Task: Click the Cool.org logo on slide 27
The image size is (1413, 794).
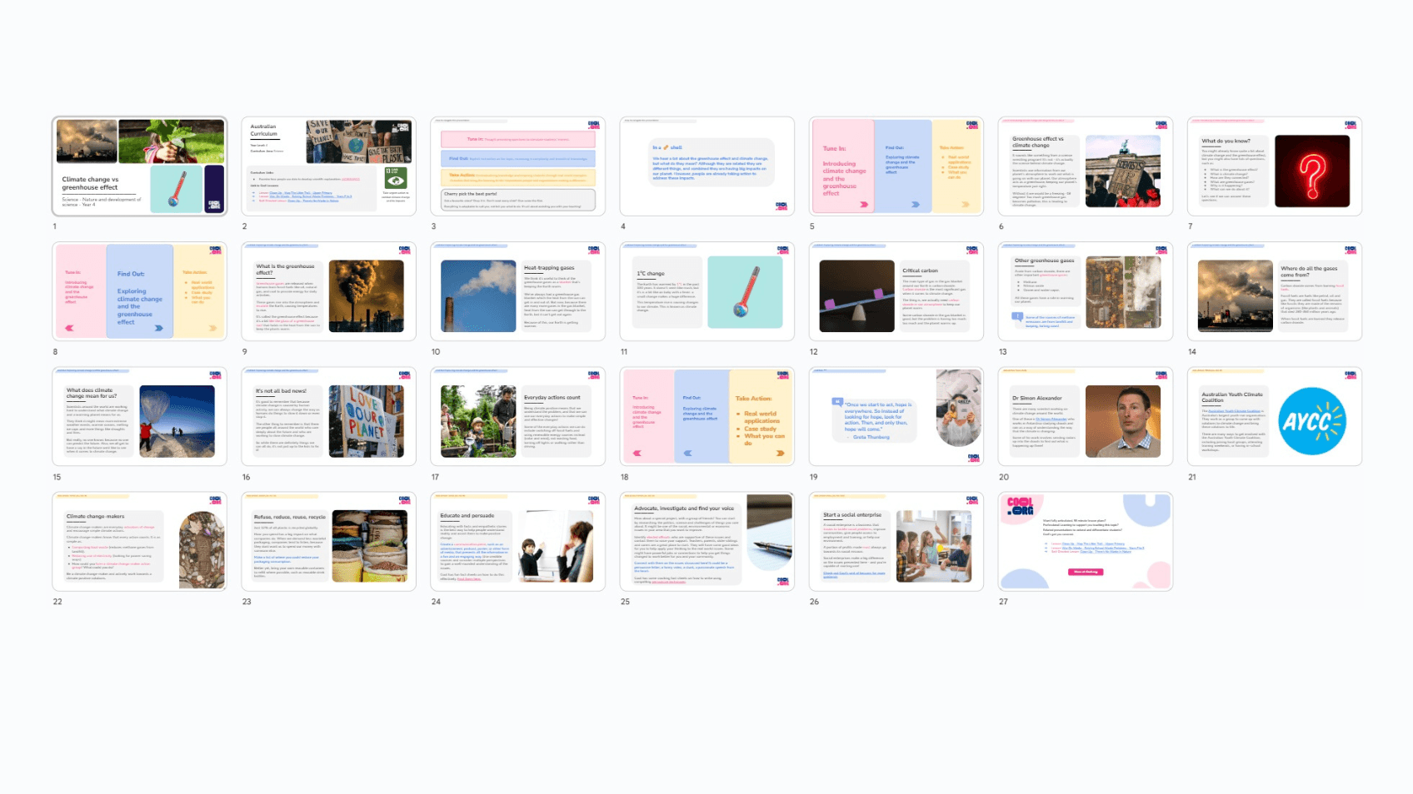Action: pos(1021,507)
